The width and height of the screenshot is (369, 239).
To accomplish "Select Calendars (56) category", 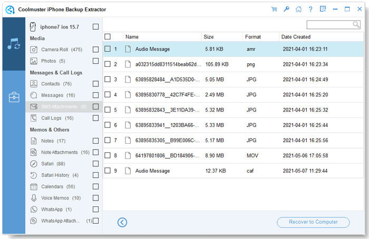I will (x=58, y=186).
